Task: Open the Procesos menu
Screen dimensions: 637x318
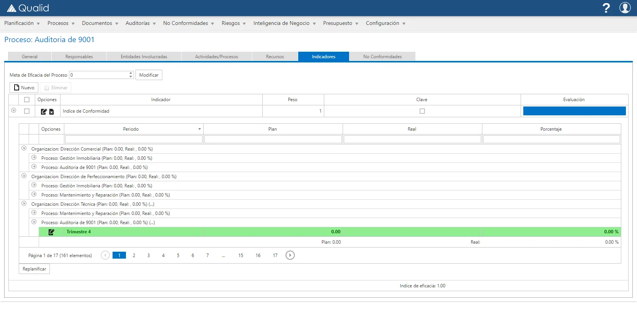Action: pos(61,23)
